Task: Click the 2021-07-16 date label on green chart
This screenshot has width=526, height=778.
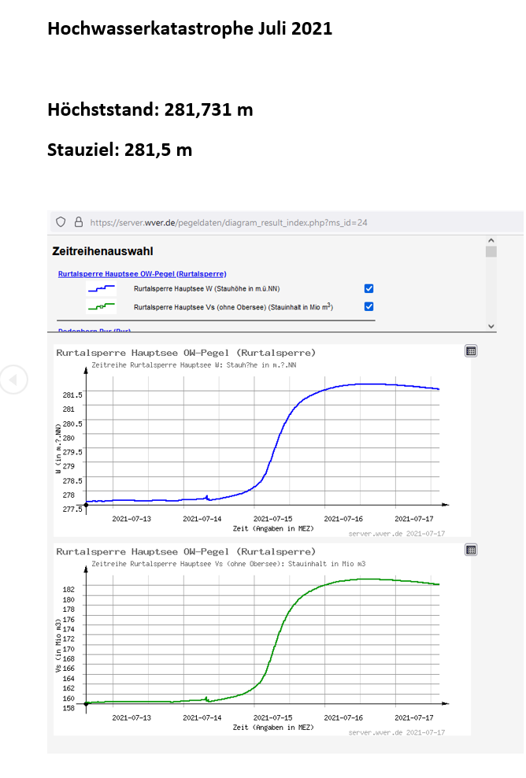Action: pos(343,717)
